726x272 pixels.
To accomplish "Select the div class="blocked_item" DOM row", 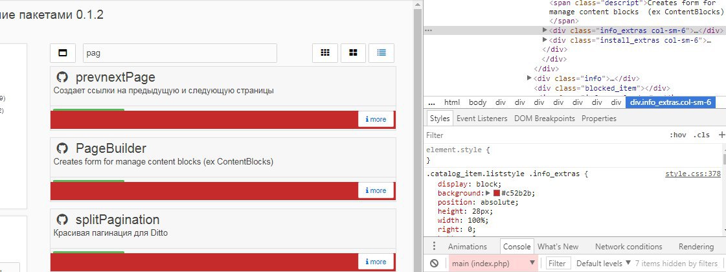I will click(600, 88).
